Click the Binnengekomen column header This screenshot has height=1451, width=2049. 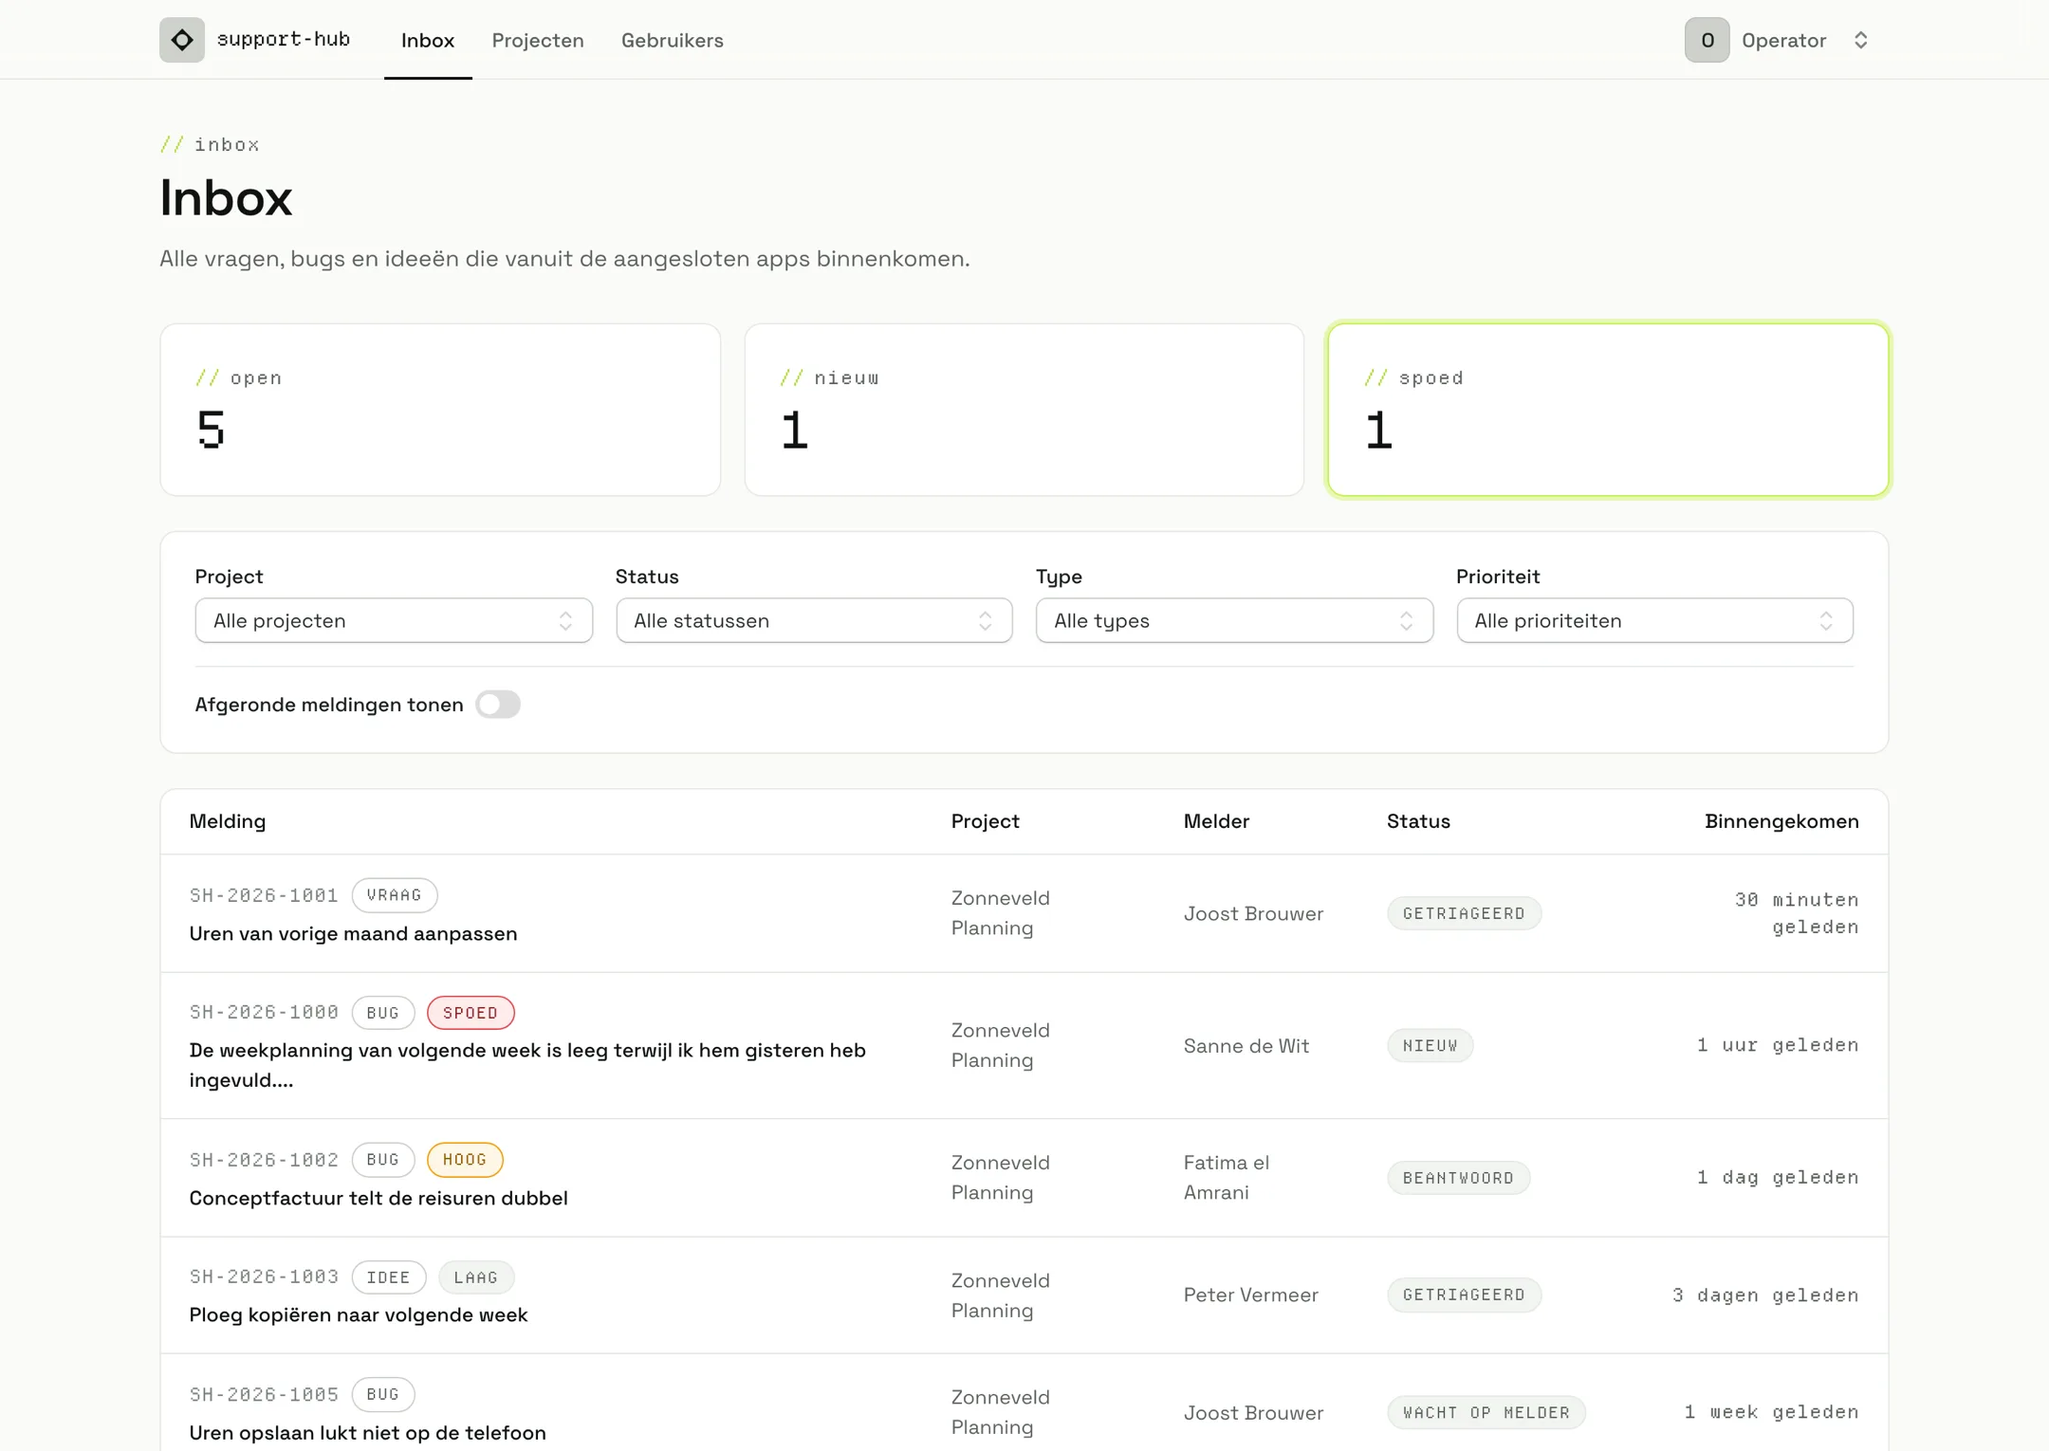pyautogui.click(x=1781, y=821)
